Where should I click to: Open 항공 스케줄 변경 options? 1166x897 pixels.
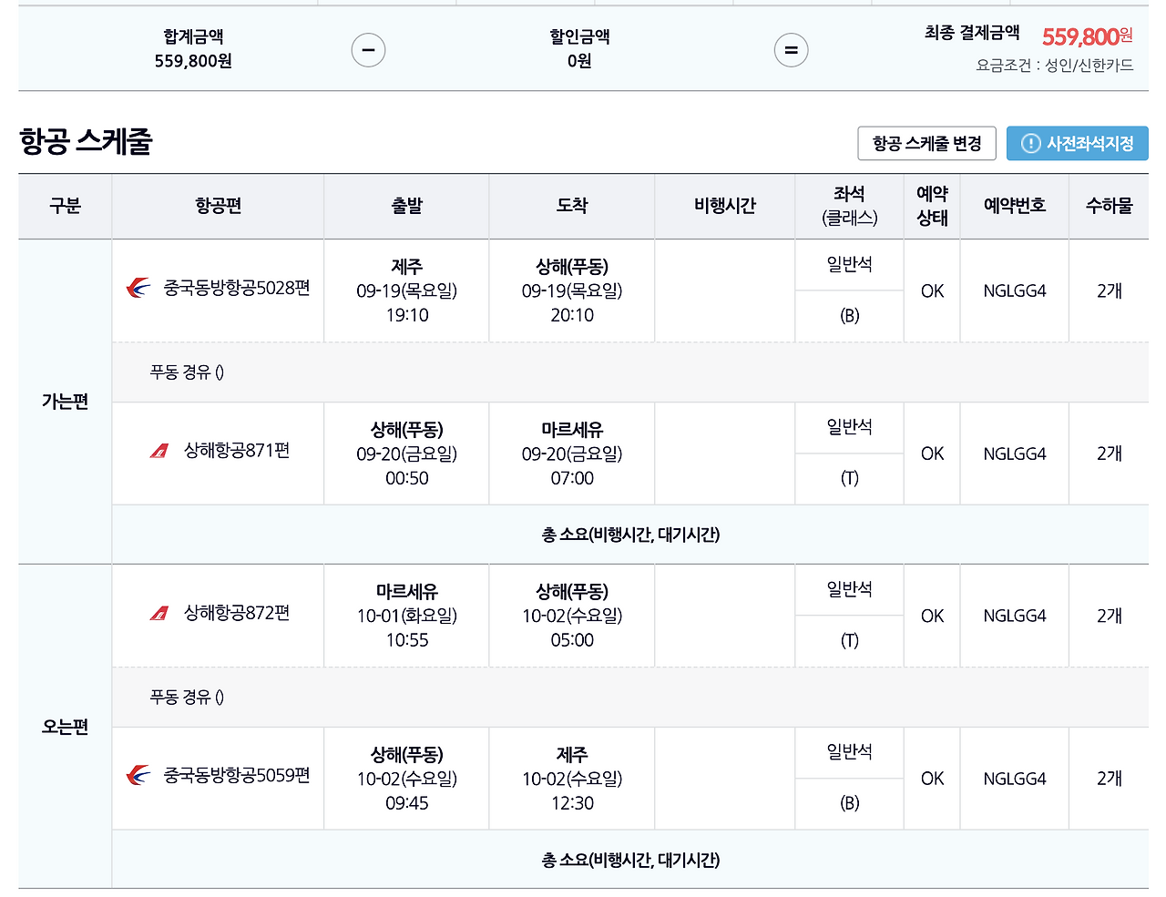[x=926, y=143]
